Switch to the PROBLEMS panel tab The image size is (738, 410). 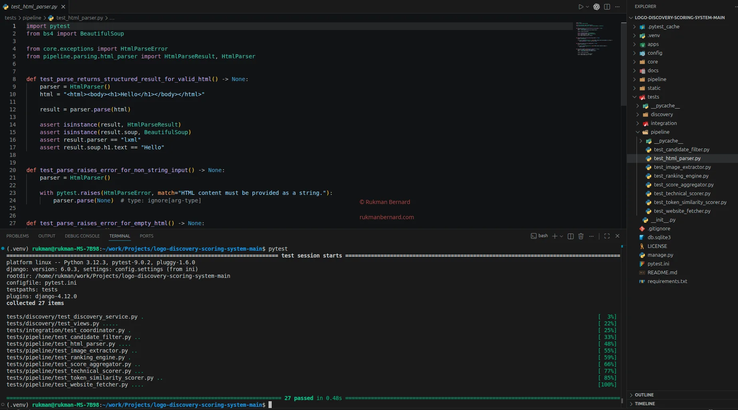tap(18, 236)
